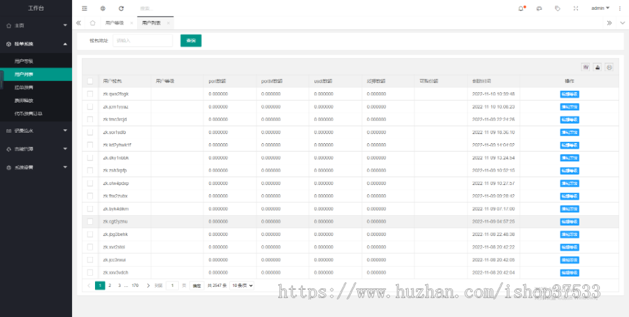The width and height of the screenshot is (629, 317).
Task: Close the 用户列表 tab
Action: (168, 23)
